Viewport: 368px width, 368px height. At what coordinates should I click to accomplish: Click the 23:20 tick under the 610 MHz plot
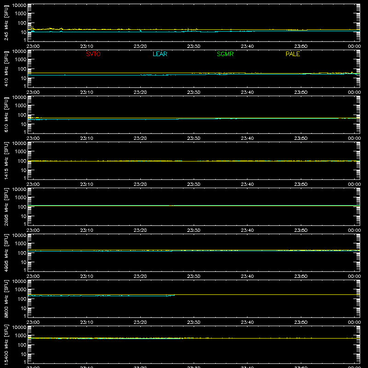140,138
